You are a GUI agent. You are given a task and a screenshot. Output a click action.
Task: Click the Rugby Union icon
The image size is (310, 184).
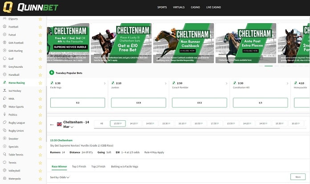[4, 131]
